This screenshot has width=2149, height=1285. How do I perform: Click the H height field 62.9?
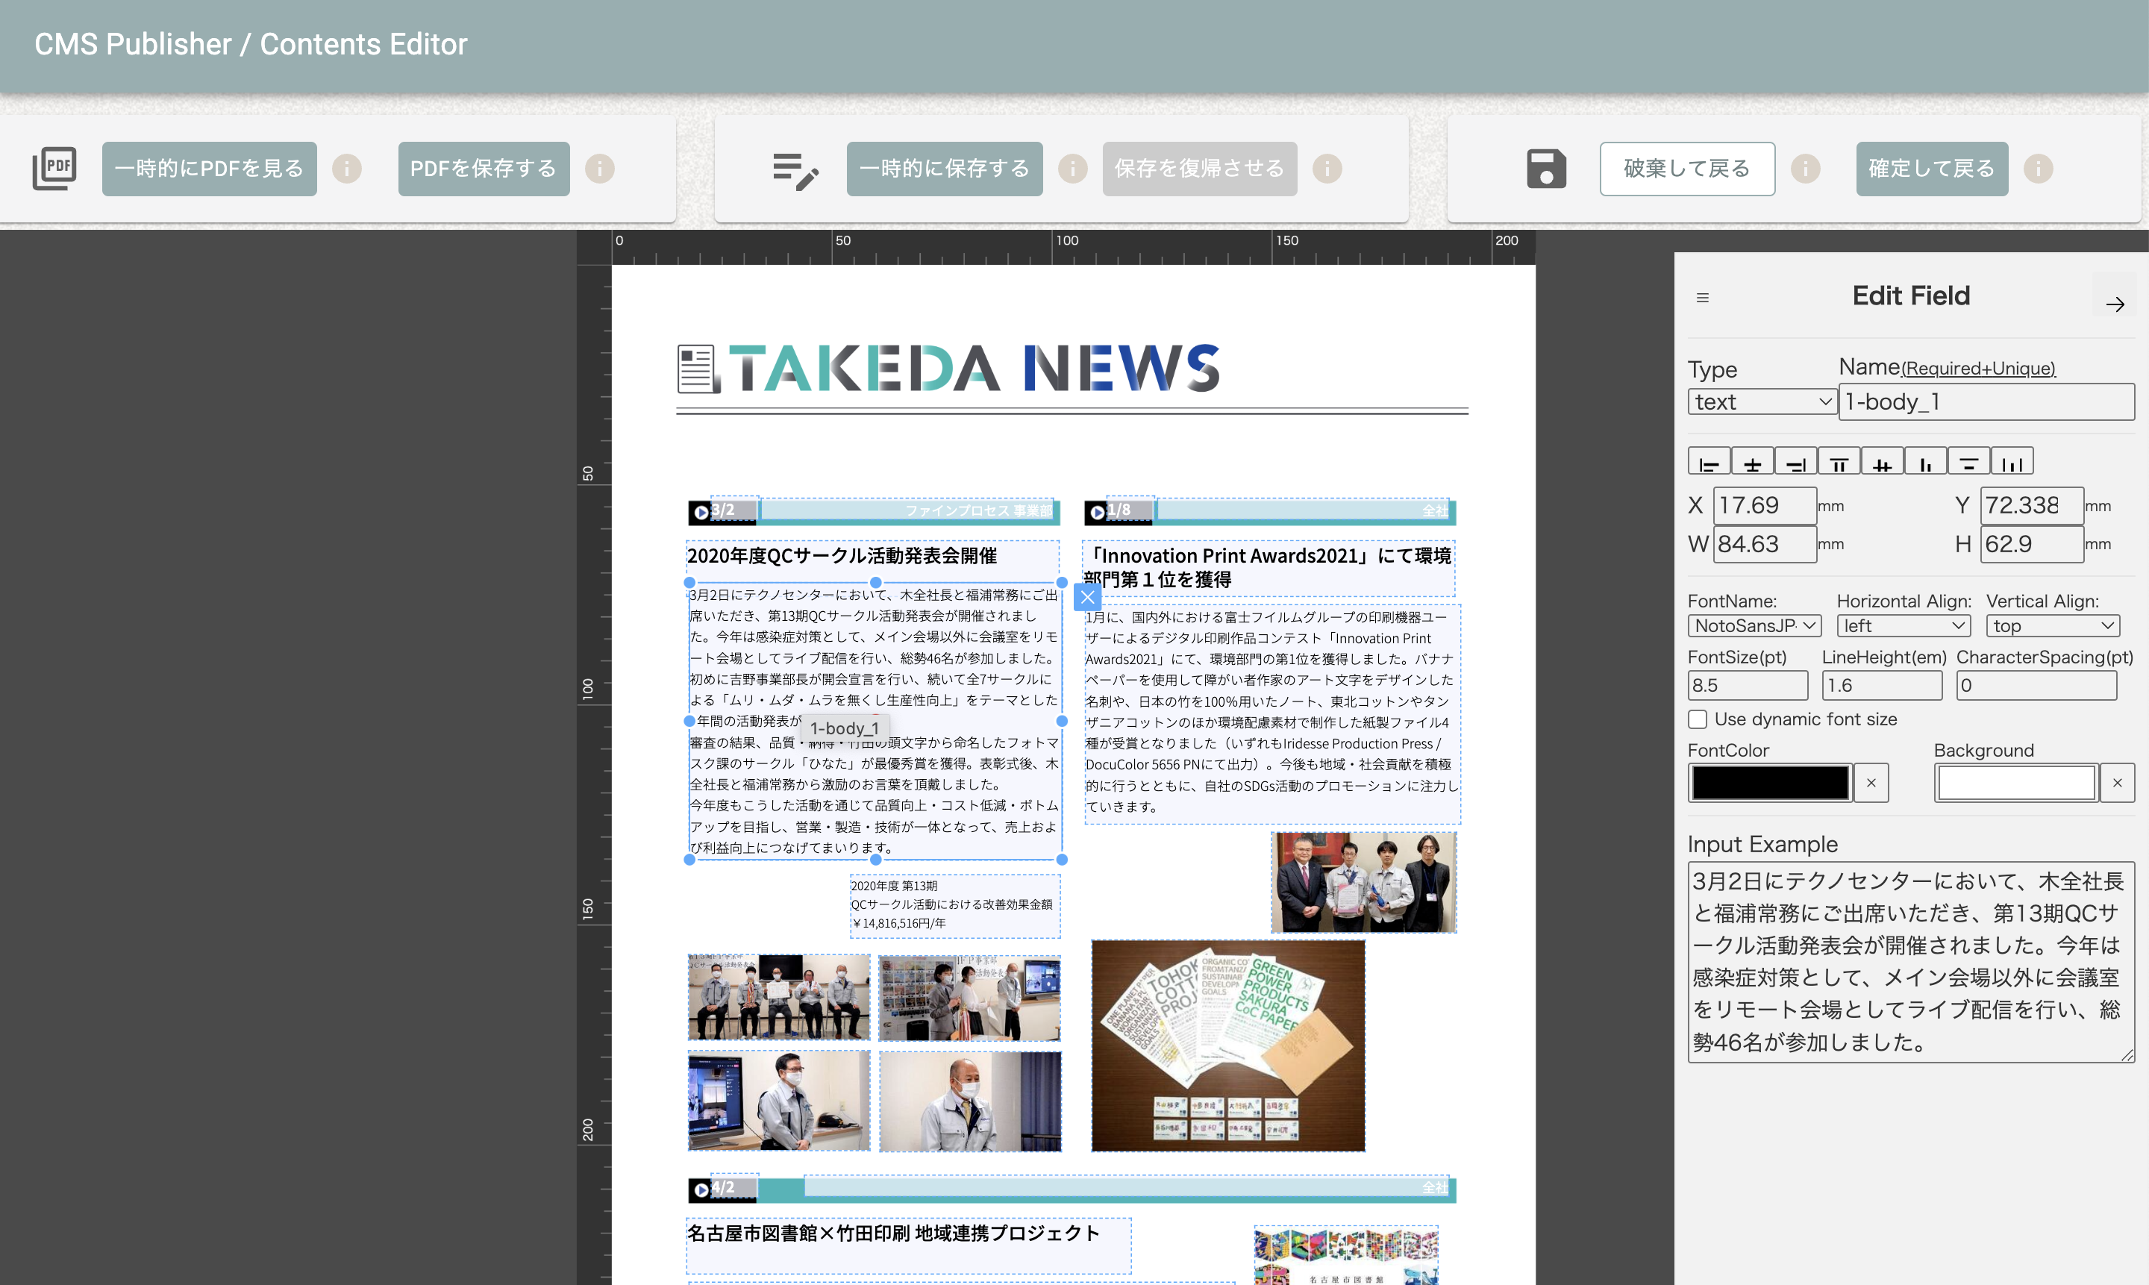tap(2031, 544)
